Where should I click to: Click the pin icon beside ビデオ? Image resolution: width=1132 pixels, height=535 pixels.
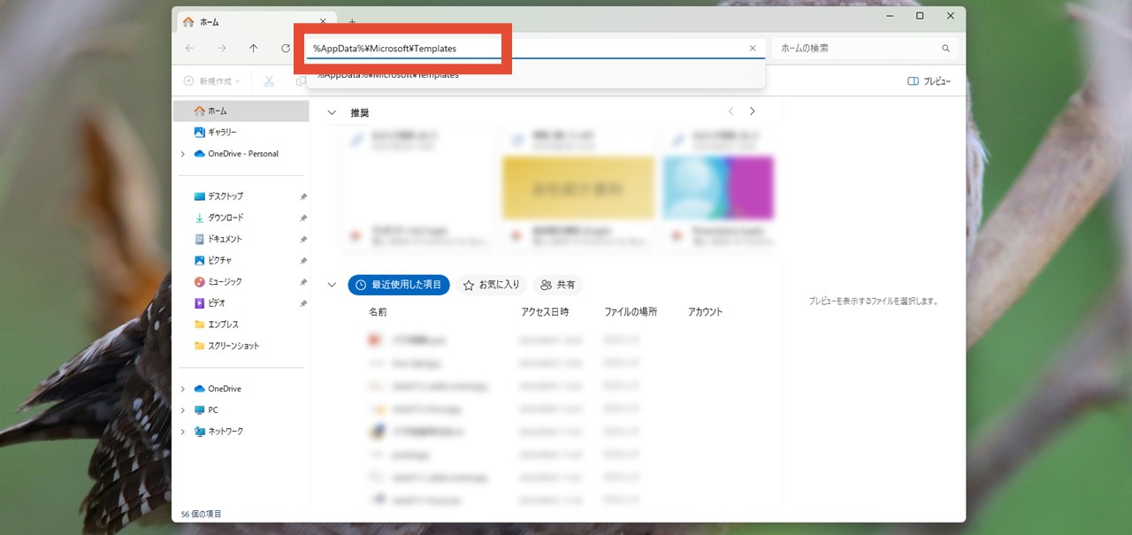coord(302,303)
